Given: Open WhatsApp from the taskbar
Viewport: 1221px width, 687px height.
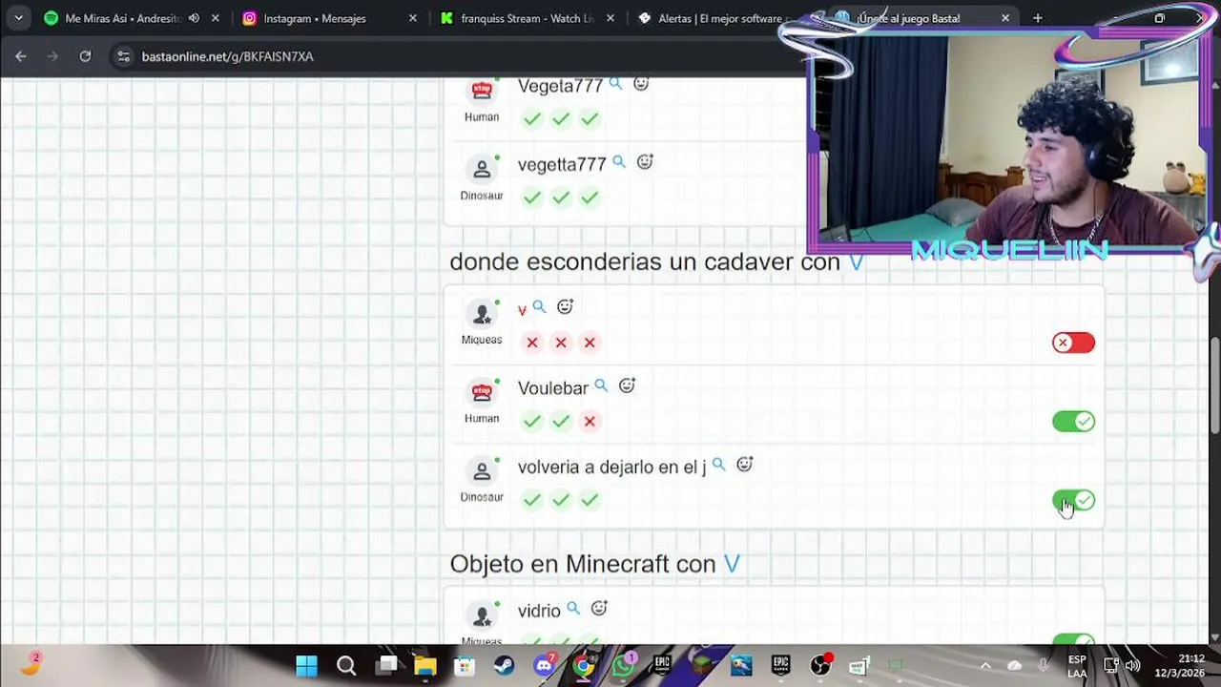Looking at the screenshot, I should [623, 665].
